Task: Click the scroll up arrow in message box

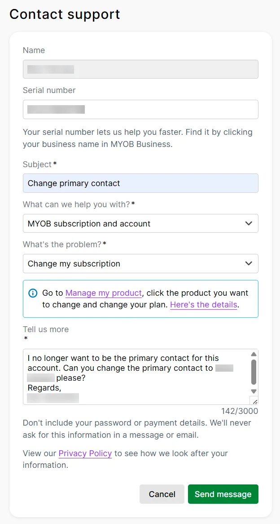Action: [x=254, y=354]
